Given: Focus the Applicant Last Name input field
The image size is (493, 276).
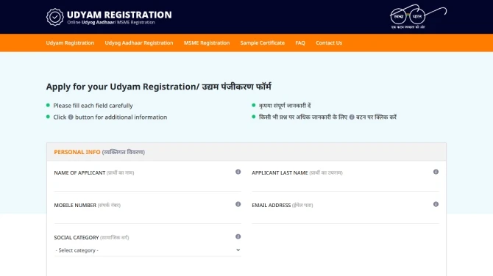Looking at the screenshot, I should click(345, 185).
